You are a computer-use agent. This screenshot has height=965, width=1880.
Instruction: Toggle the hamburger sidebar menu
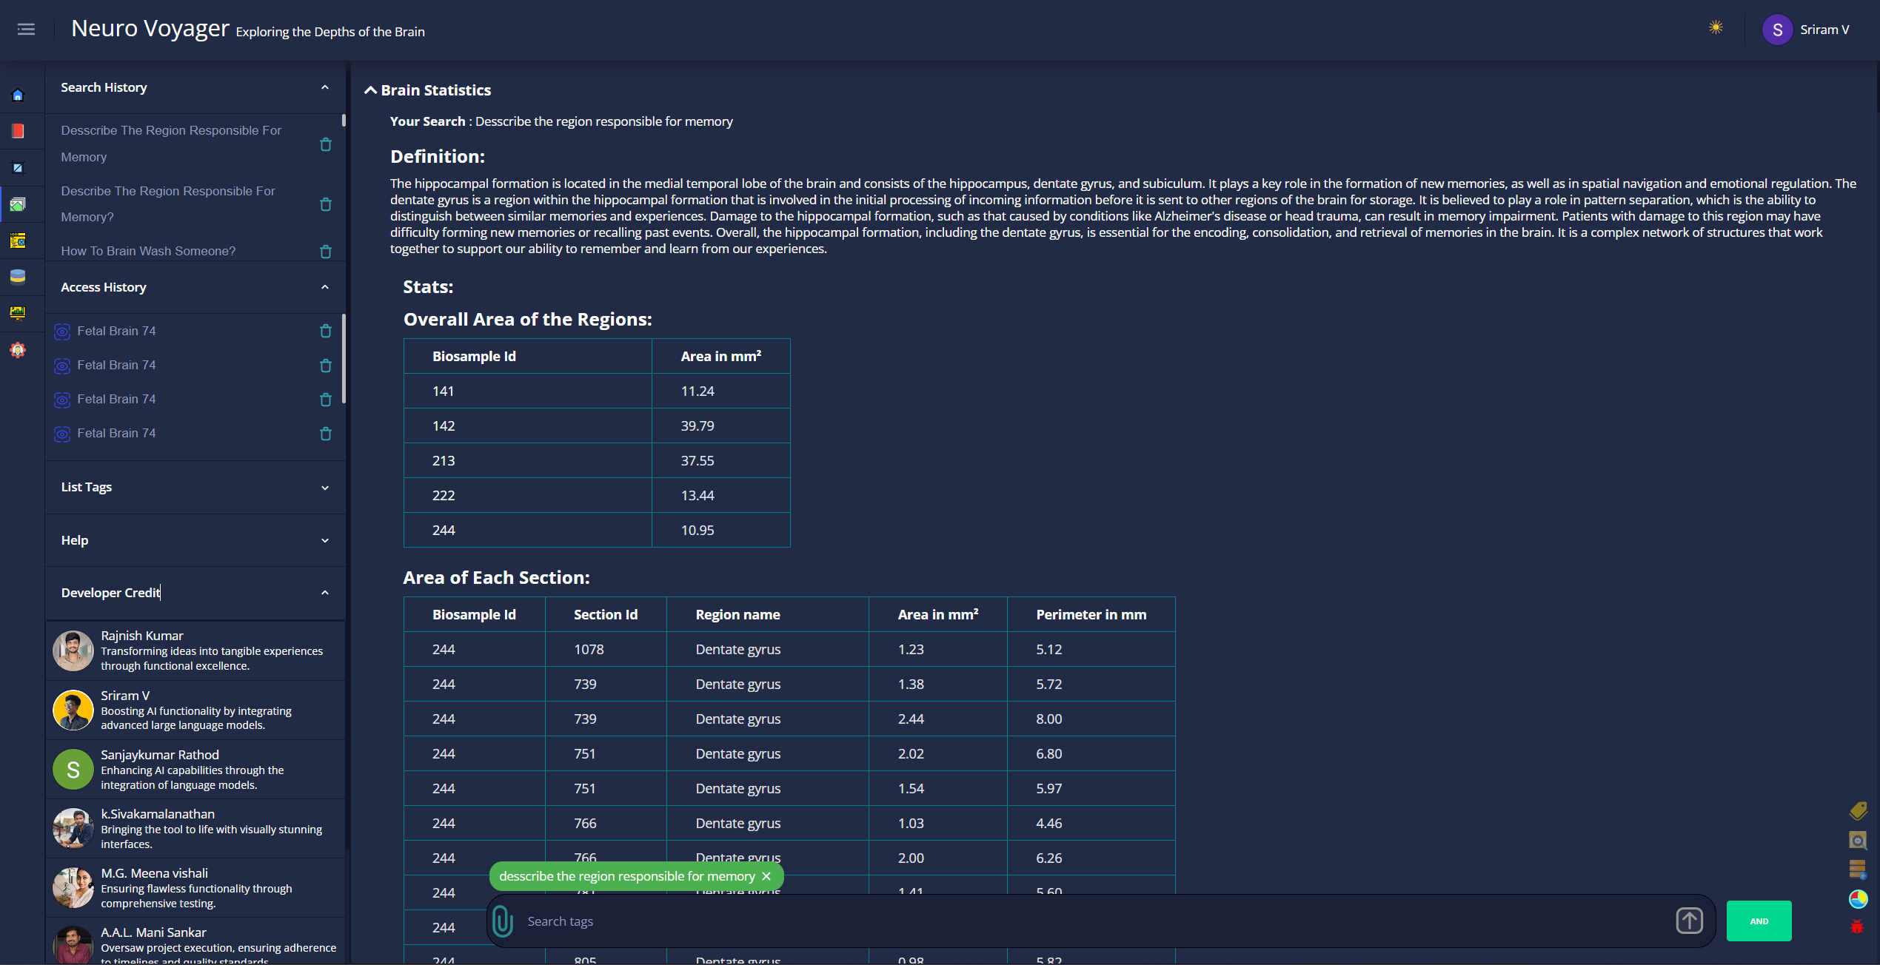point(26,30)
